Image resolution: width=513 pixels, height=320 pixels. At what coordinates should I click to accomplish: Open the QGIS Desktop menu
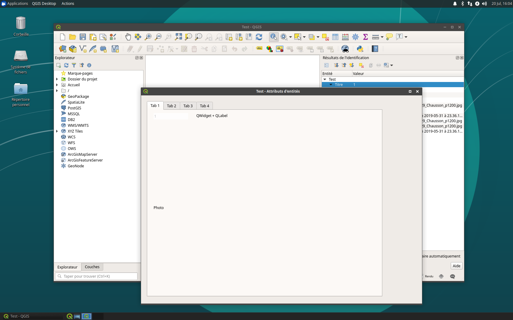click(44, 3)
